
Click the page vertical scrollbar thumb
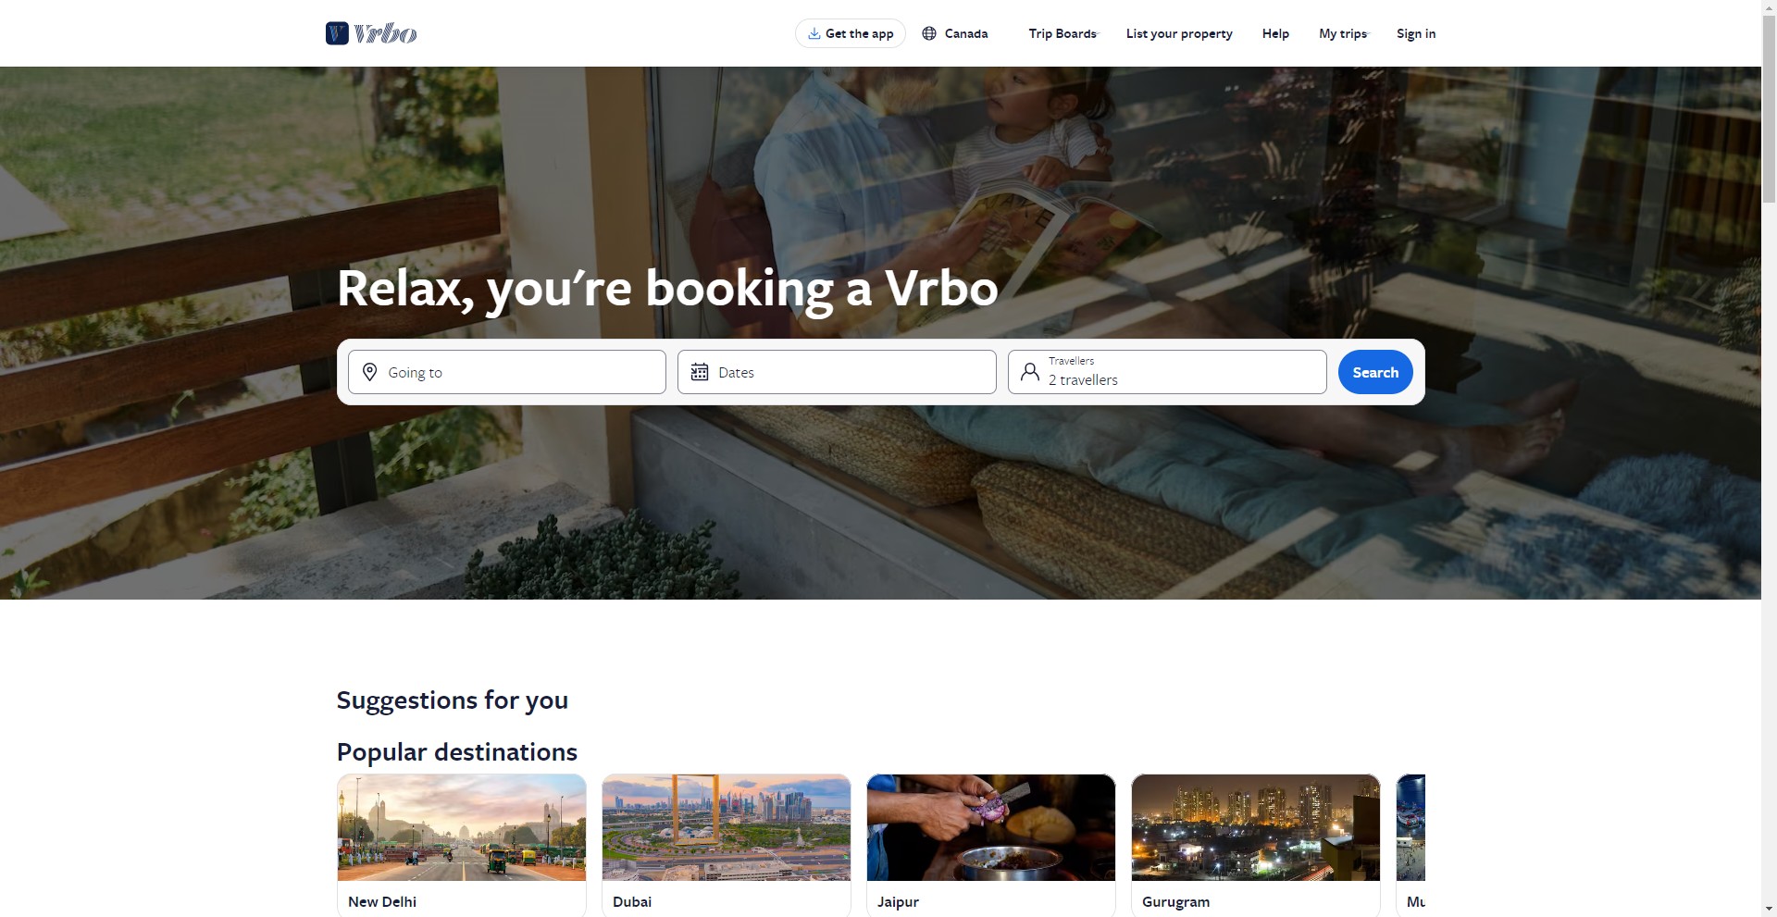tap(1769, 102)
